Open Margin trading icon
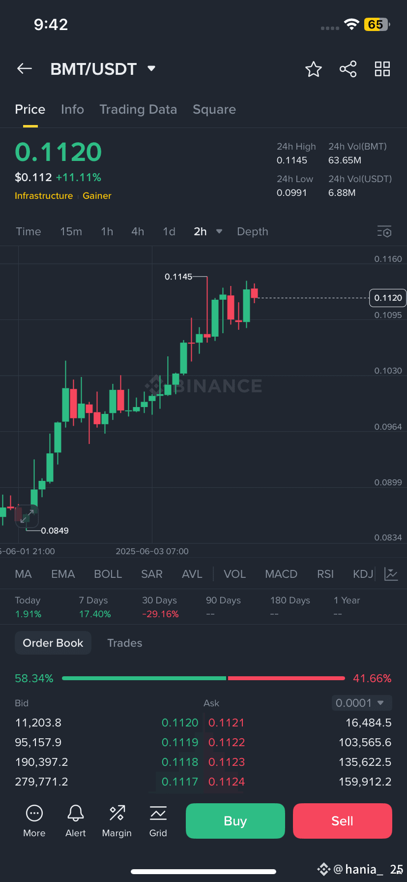This screenshot has width=407, height=882. (117, 821)
